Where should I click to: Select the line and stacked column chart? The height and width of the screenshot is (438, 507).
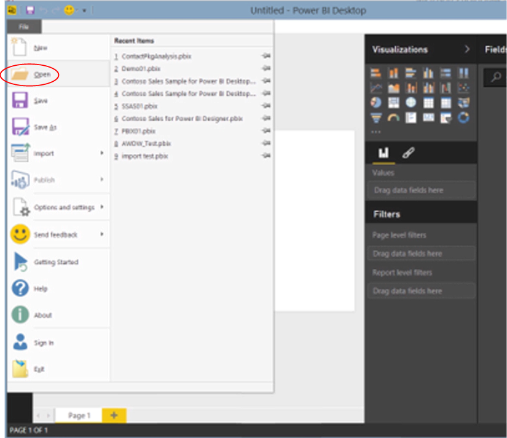point(411,88)
